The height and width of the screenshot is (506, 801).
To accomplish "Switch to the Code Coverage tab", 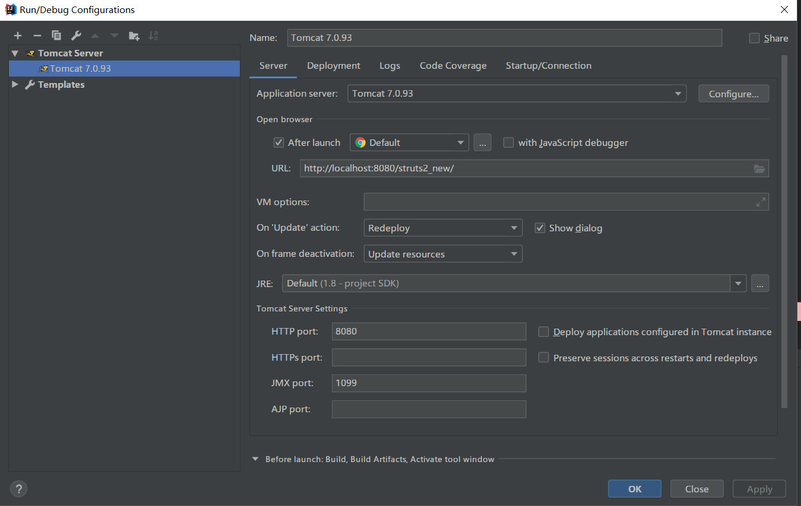I will tap(453, 66).
